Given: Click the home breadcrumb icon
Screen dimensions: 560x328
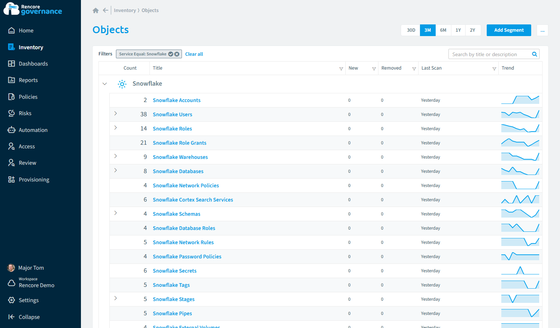Looking at the screenshot, I should pyautogui.click(x=96, y=11).
